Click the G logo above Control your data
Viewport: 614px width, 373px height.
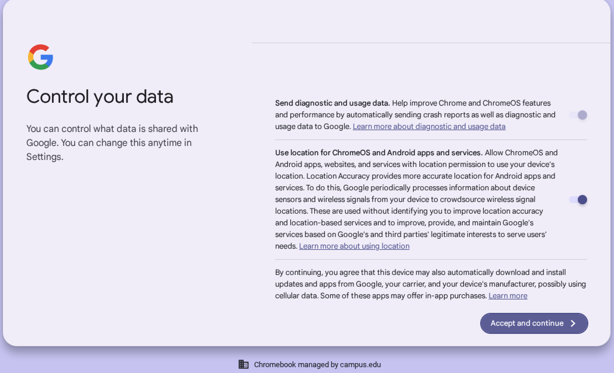click(x=41, y=57)
